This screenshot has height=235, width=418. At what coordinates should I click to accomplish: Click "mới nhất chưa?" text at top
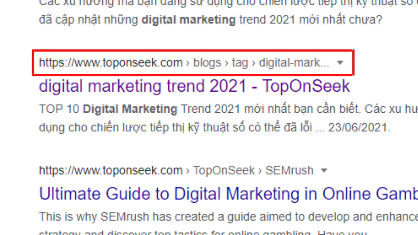point(340,20)
